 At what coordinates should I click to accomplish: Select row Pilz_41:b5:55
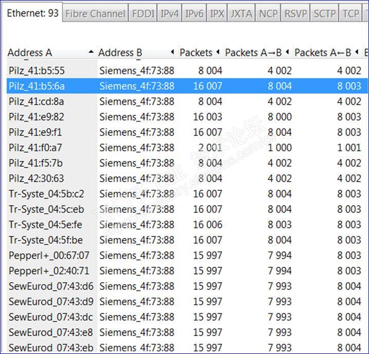(x=187, y=71)
